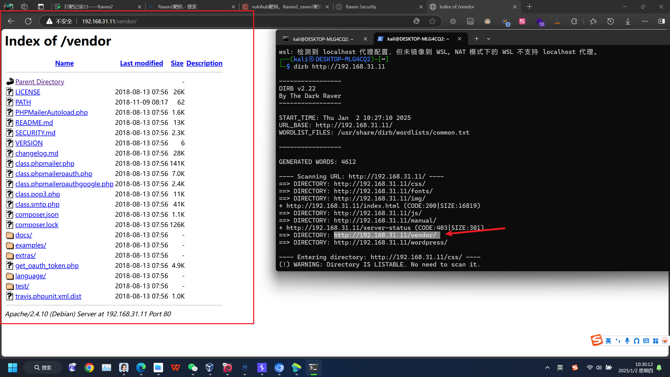This screenshot has width=670, height=377.
Task: Expand the terminal profile dropdown chevron
Action: point(488,39)
